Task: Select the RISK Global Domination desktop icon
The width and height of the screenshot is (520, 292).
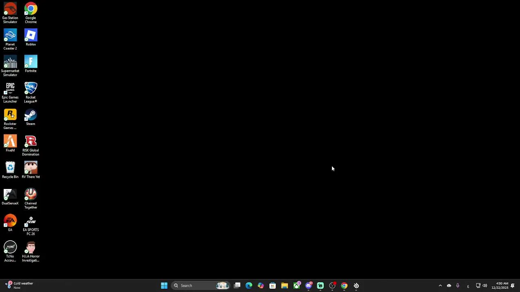Action: click(30, 146)
